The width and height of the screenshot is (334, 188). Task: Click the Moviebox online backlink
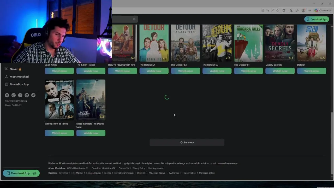(207, 173)
